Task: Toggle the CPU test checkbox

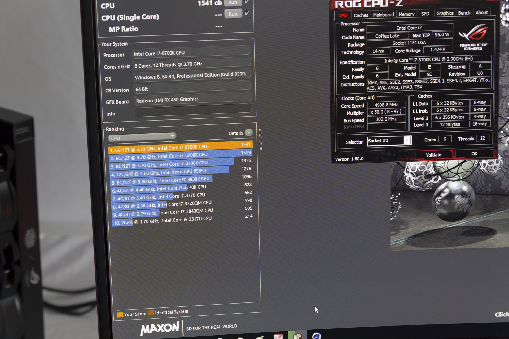Action: click(x=247, y=2)
